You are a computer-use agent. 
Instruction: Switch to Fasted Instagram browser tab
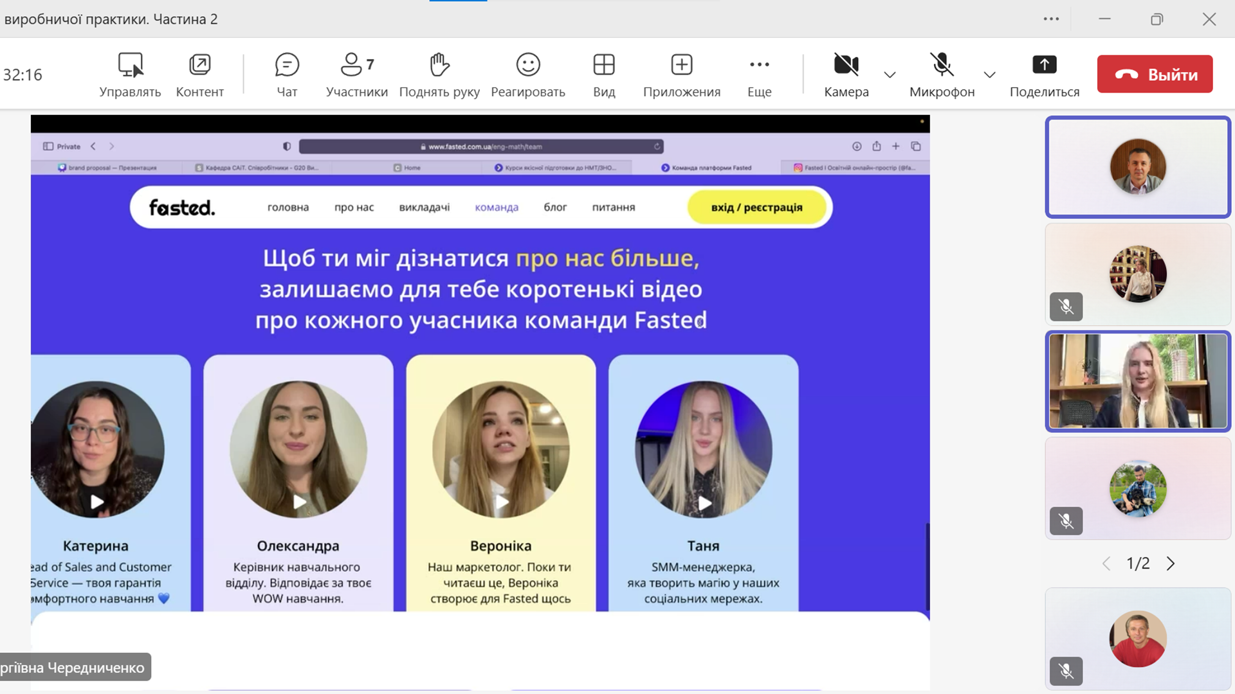[855, 168]
